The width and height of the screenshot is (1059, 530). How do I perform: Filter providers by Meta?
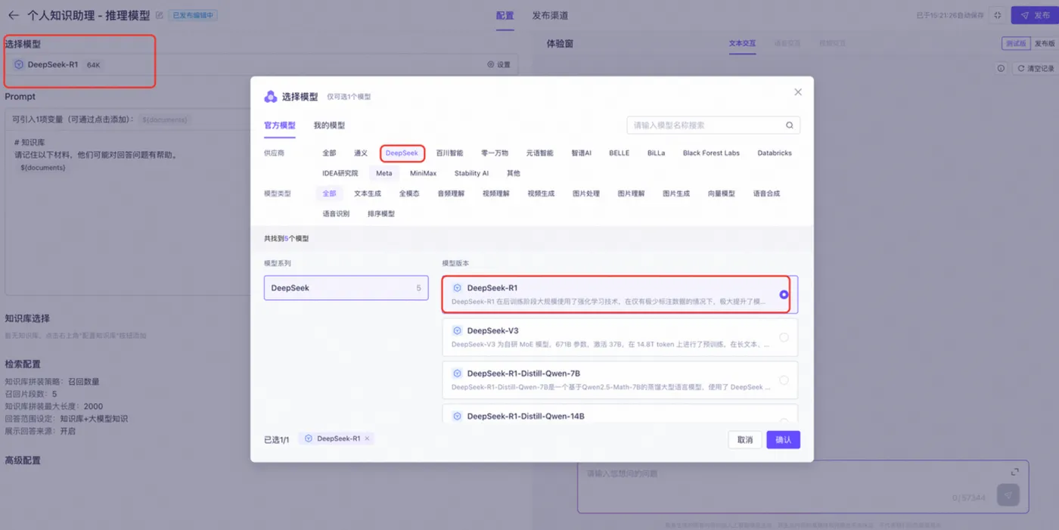(384, 173)
